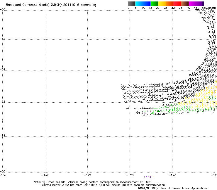This screenshot has height=190, width=217.
Task: Click the '-60' latitude axis label
Action: [3, 171]
